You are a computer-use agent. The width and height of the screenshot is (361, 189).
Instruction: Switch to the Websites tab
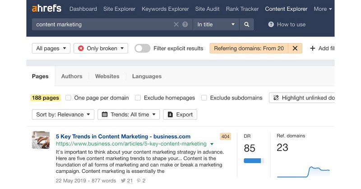(x=107, y=76)
